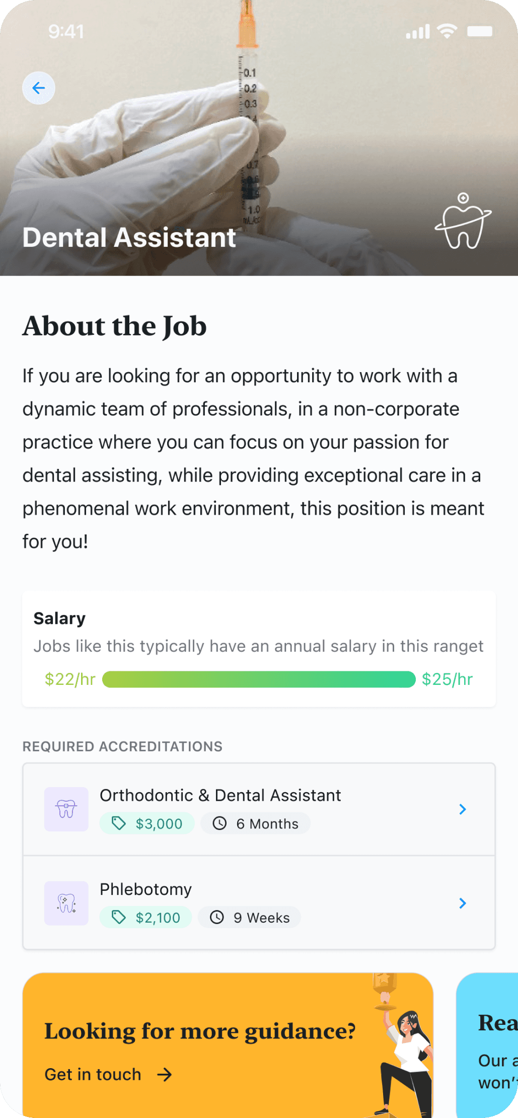The width and height of the screenshot is (518, 1118).
Task: Tap the Phlebotomy tooth icon
Action: point(66,903)
